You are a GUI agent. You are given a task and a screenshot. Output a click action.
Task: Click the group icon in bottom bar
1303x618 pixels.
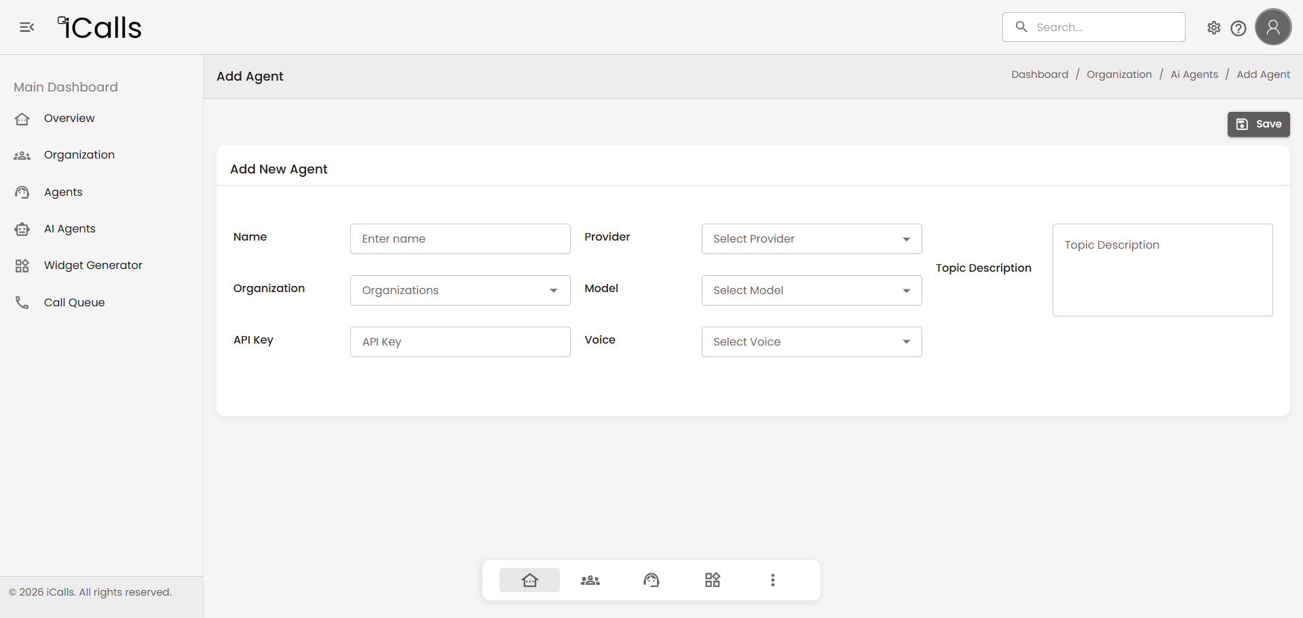[x=590, y=580]
